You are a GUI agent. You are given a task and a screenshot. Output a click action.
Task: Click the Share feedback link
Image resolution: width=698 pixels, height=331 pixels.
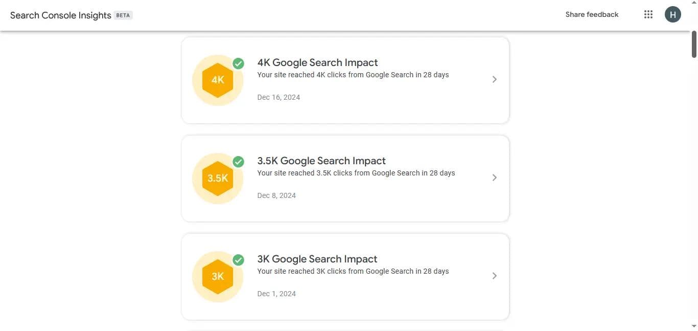pyautogui.click(x=592, y=14)
